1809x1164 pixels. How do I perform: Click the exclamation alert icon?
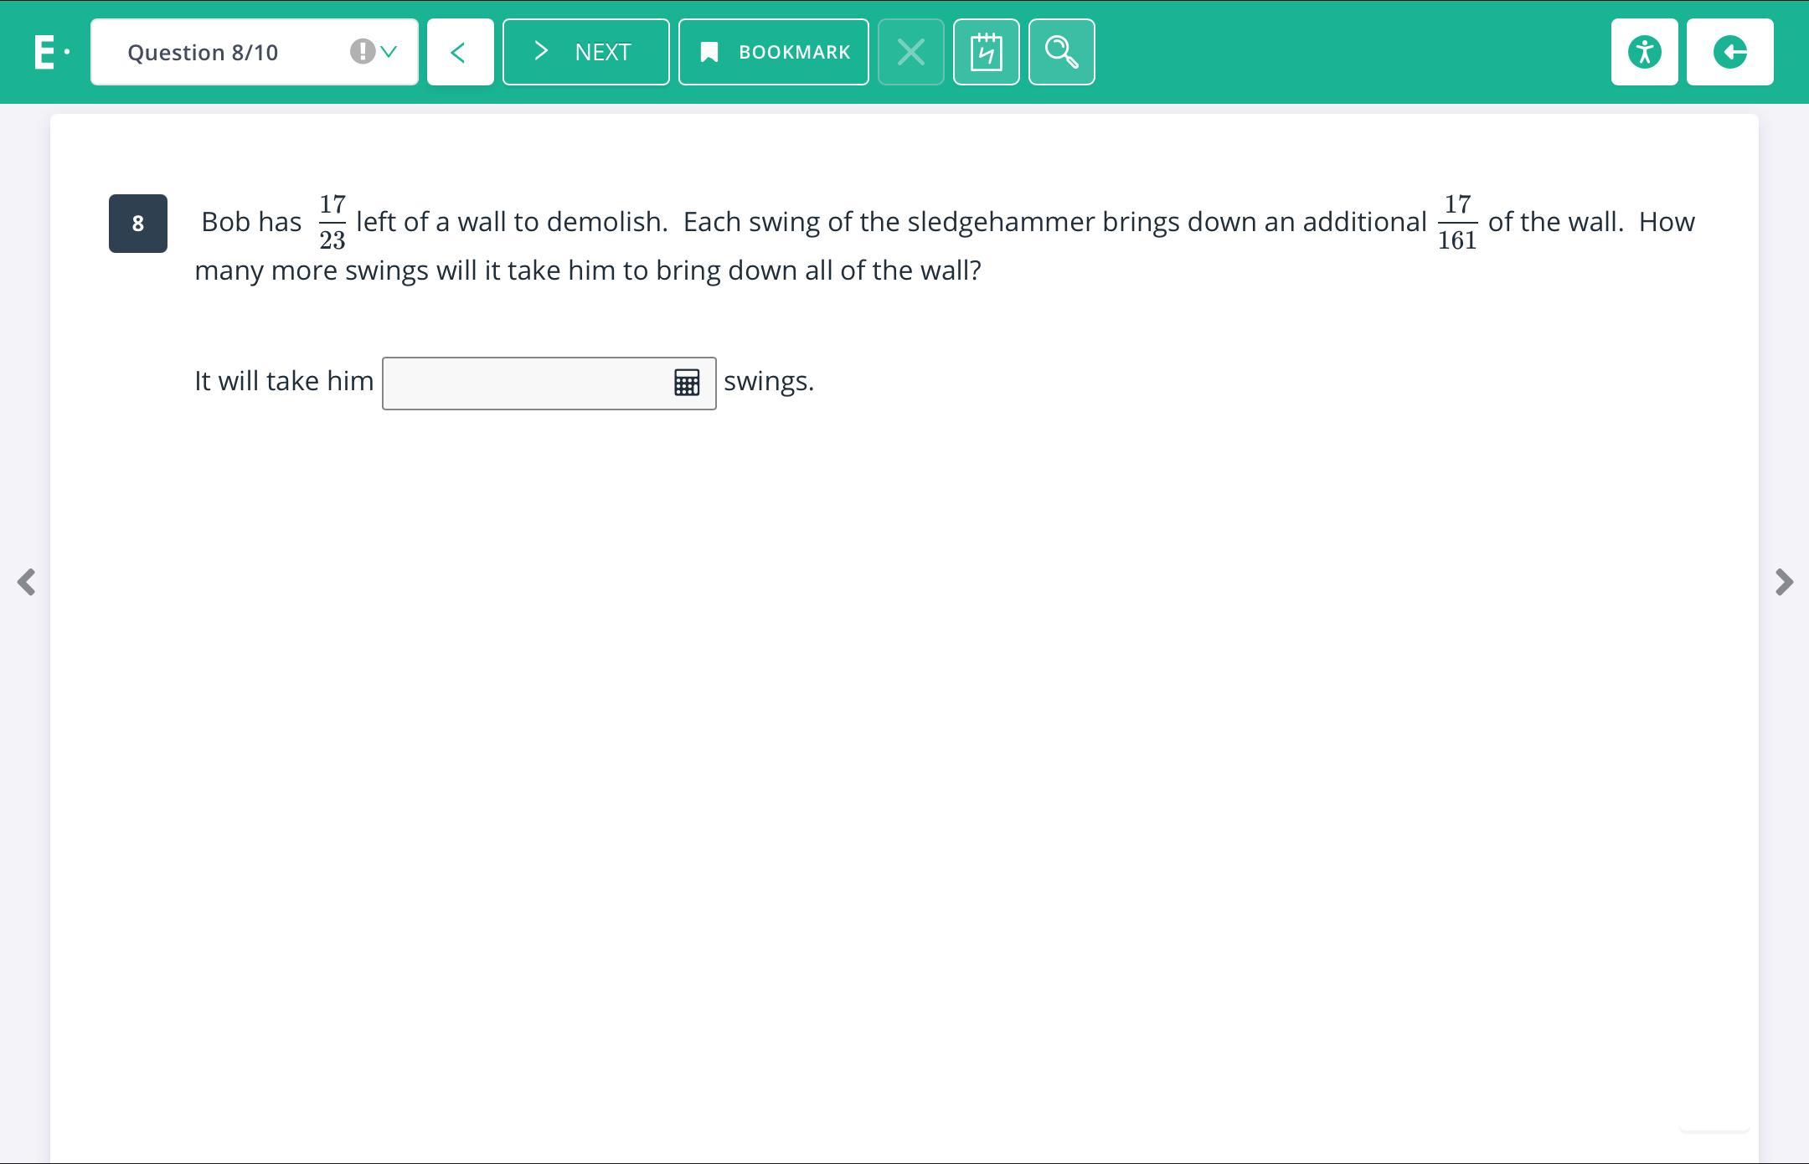coord(362,52)
